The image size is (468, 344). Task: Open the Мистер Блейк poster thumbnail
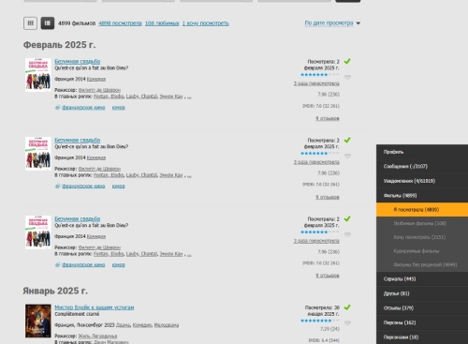[x=38, y=321]
